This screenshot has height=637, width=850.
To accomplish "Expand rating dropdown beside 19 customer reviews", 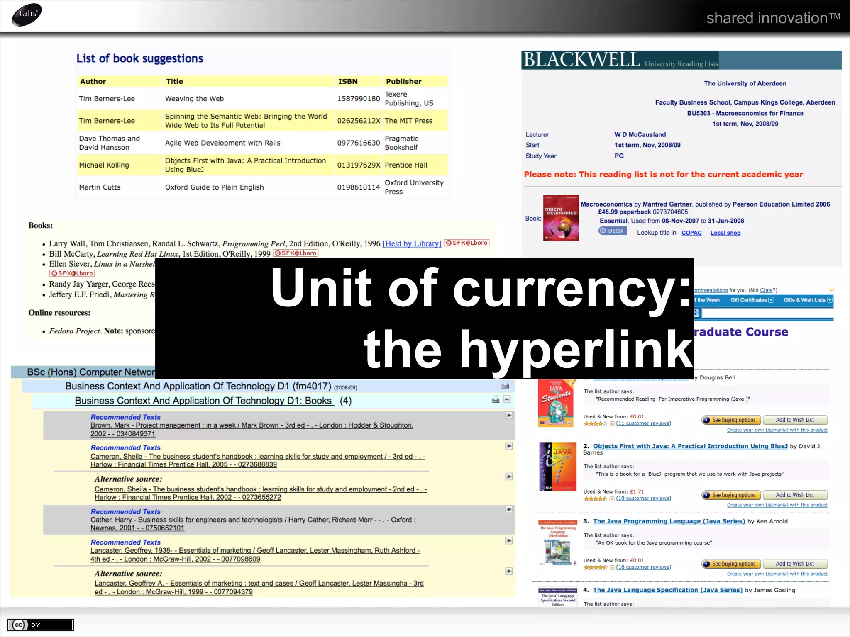I will pyautogui.click(x=612, y=498).
